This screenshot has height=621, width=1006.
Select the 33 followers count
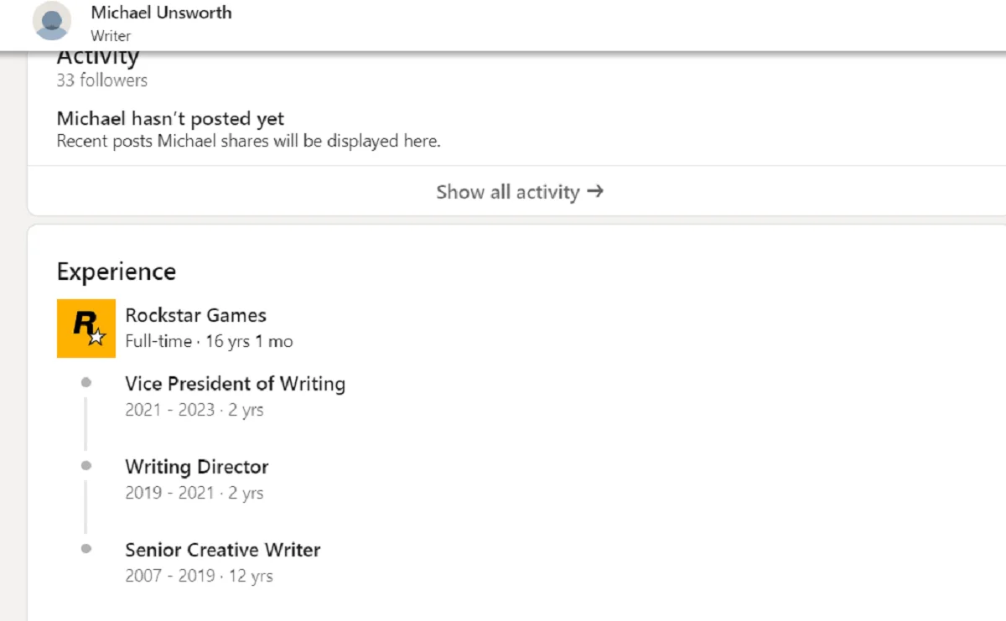101,80
